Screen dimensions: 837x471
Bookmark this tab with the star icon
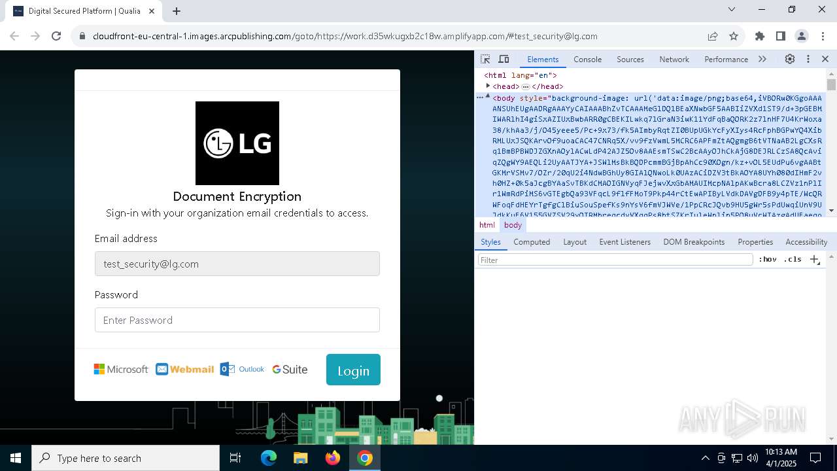tap(734, 36)
